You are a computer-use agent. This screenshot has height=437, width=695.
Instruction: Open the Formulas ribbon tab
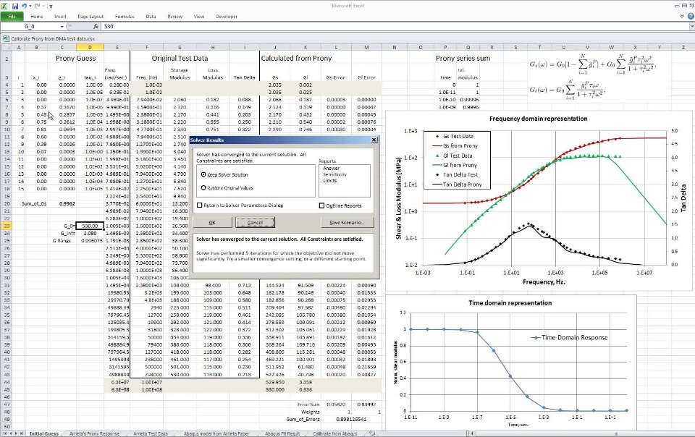[125, 15]
